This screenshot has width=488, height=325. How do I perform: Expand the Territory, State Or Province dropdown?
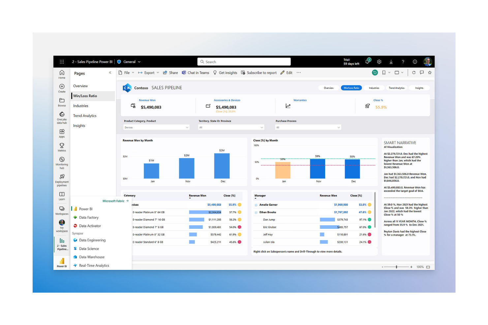(x=261, y=127)
